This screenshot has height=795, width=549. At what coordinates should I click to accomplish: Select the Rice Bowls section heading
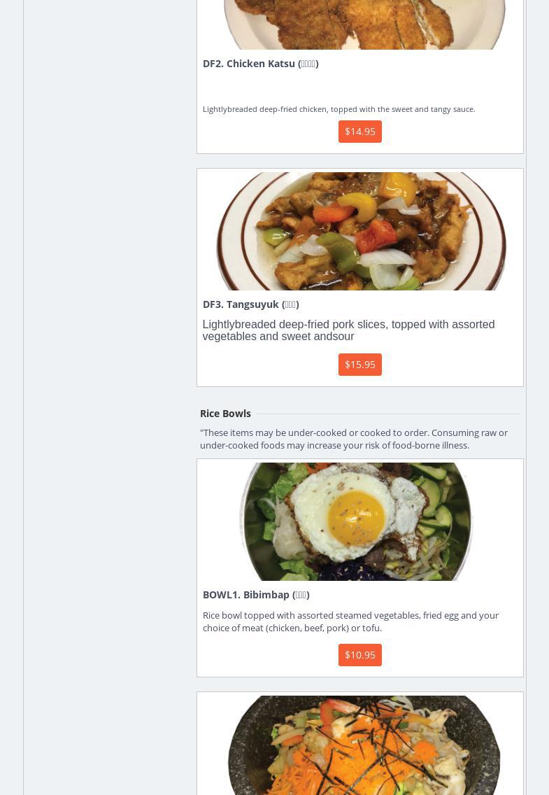tap(225, 414)
